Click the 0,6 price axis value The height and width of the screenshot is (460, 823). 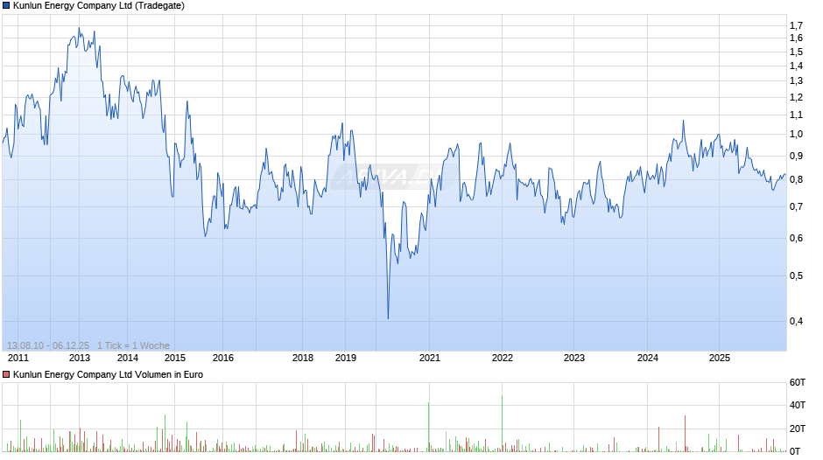point(796,238)
